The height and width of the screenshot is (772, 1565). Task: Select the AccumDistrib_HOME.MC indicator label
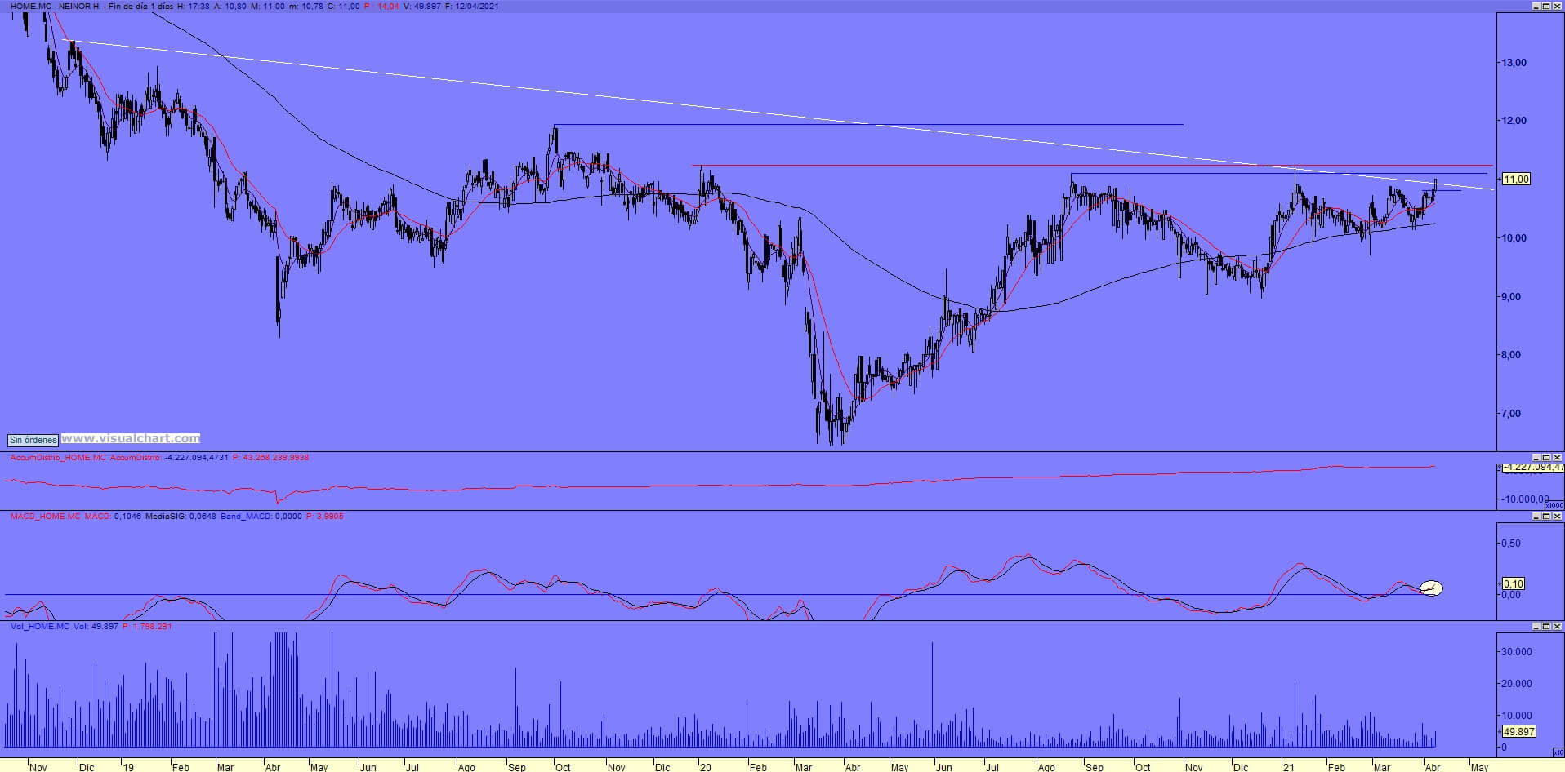click(x=58, y=458)
